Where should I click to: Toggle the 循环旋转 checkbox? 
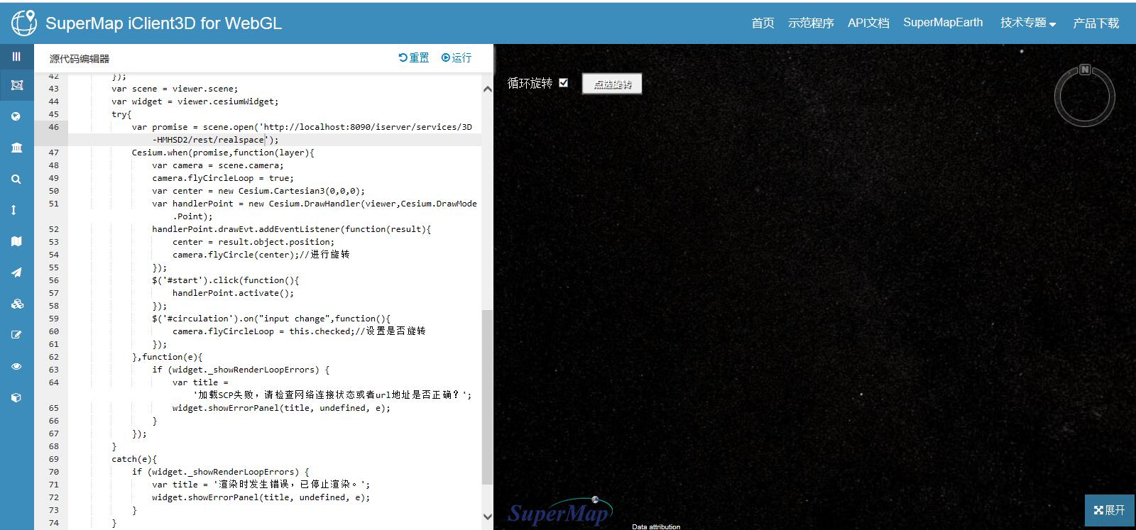click(564, 83)
